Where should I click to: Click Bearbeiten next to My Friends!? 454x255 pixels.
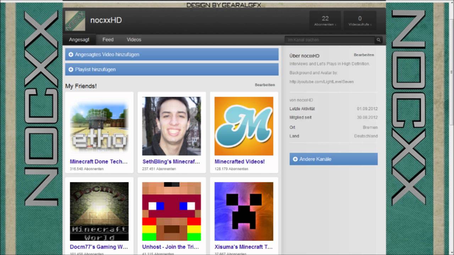pos(265,85)
